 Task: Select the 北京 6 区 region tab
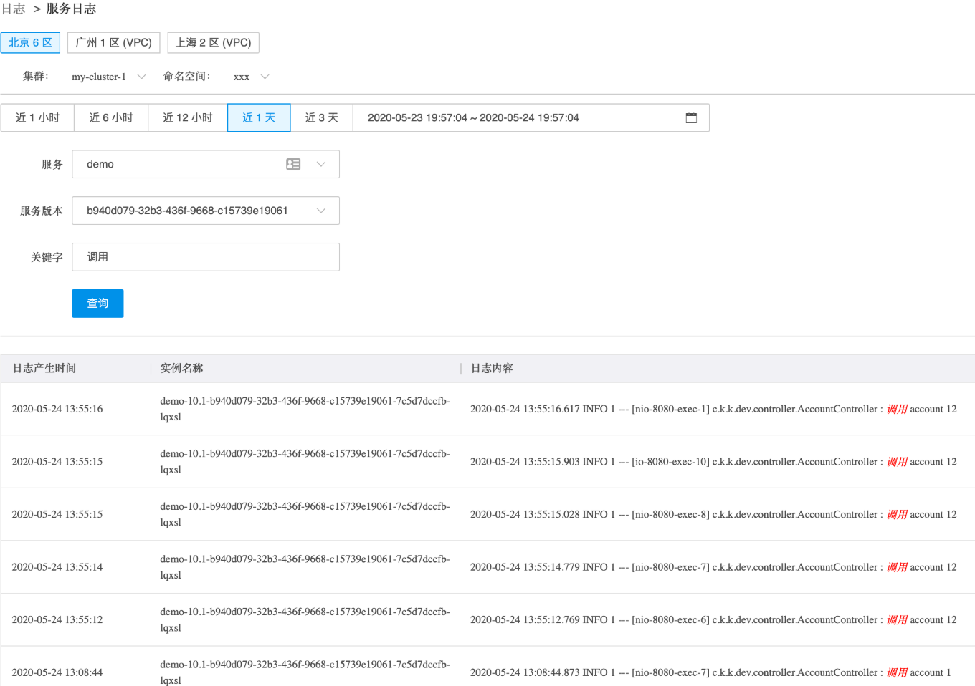tap(30, 43)
